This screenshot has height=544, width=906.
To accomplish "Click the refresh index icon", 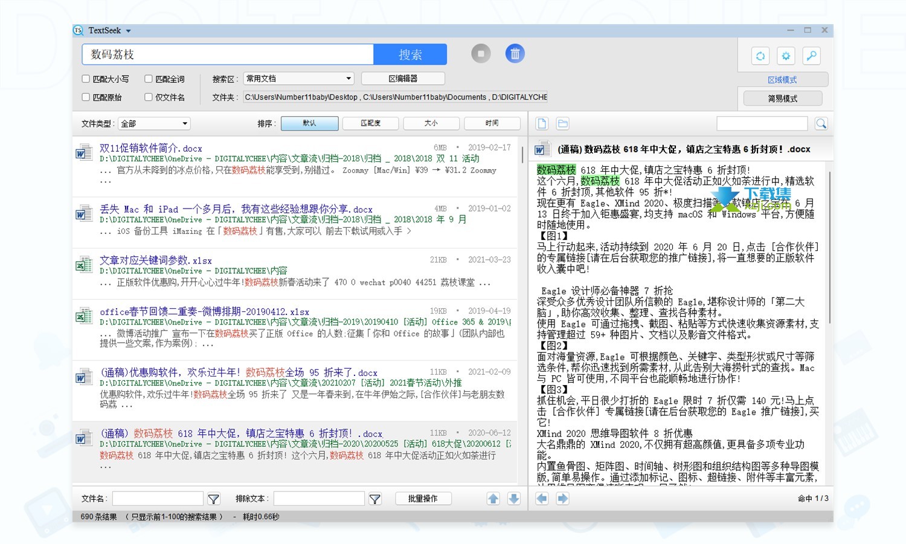I will pos(760,56).
